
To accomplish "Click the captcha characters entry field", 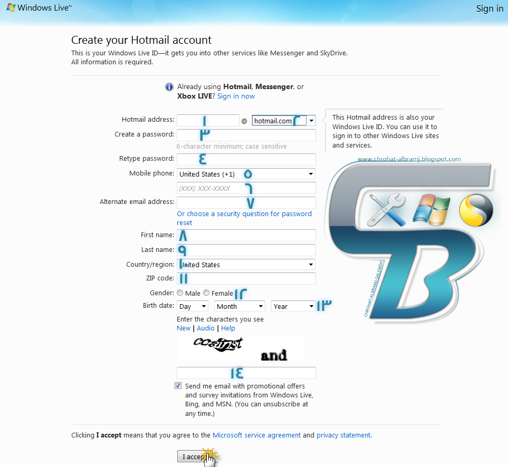I will pyautogui.click(x=246, y=373).
